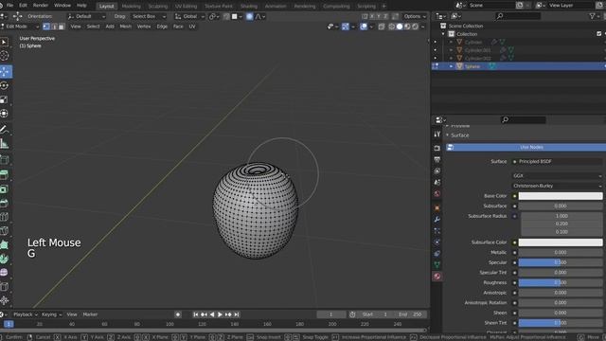Open the Object Data properties green triangle icon
606x341 pixels.
437,265
